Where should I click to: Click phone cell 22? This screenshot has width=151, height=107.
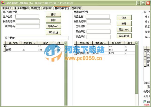pyautogui.click(x=46, y=46)
